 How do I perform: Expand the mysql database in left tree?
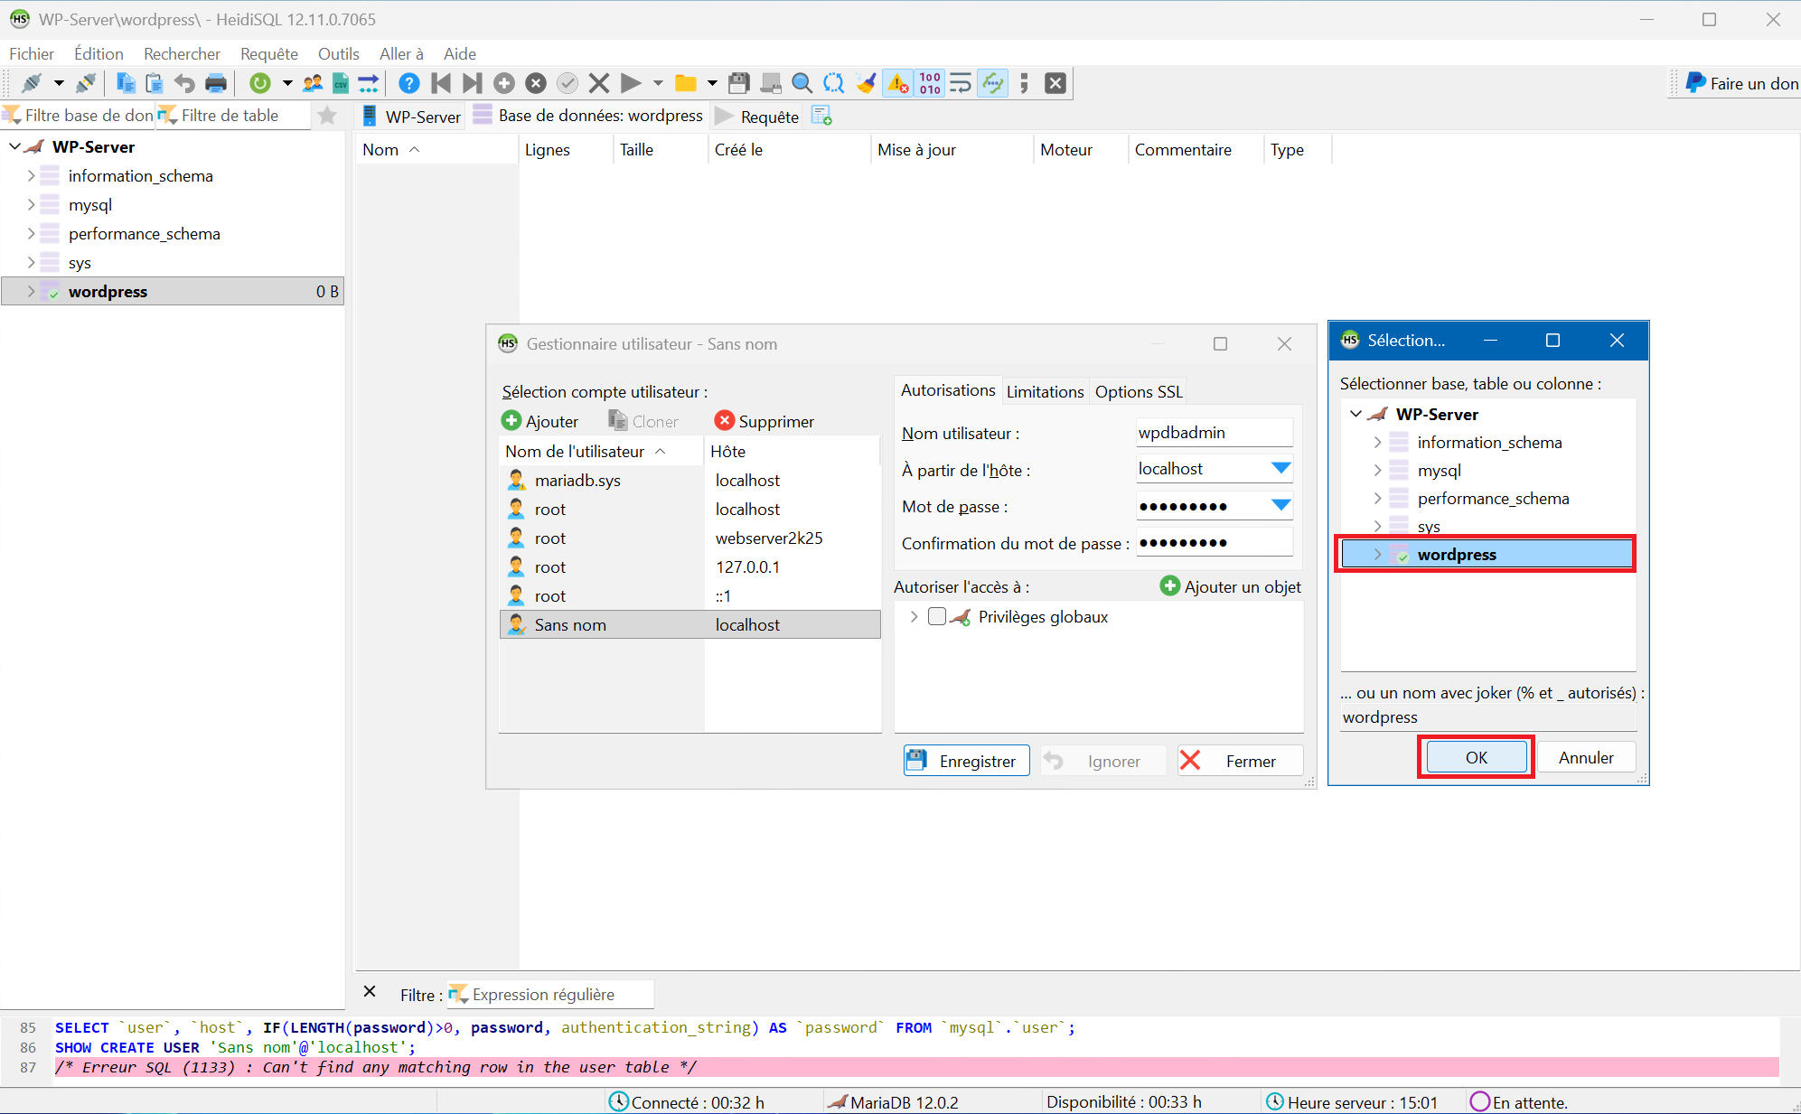pos(32,205)
